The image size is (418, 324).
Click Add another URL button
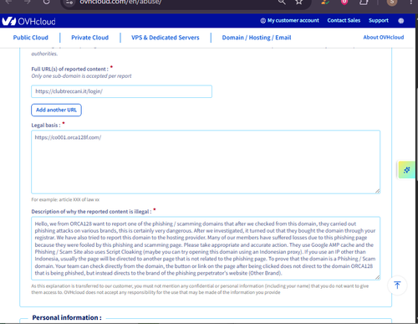(x=56, y=110)
